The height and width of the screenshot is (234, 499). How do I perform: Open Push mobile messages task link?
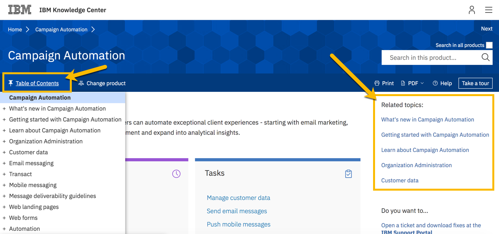click(x=239, y=224)
